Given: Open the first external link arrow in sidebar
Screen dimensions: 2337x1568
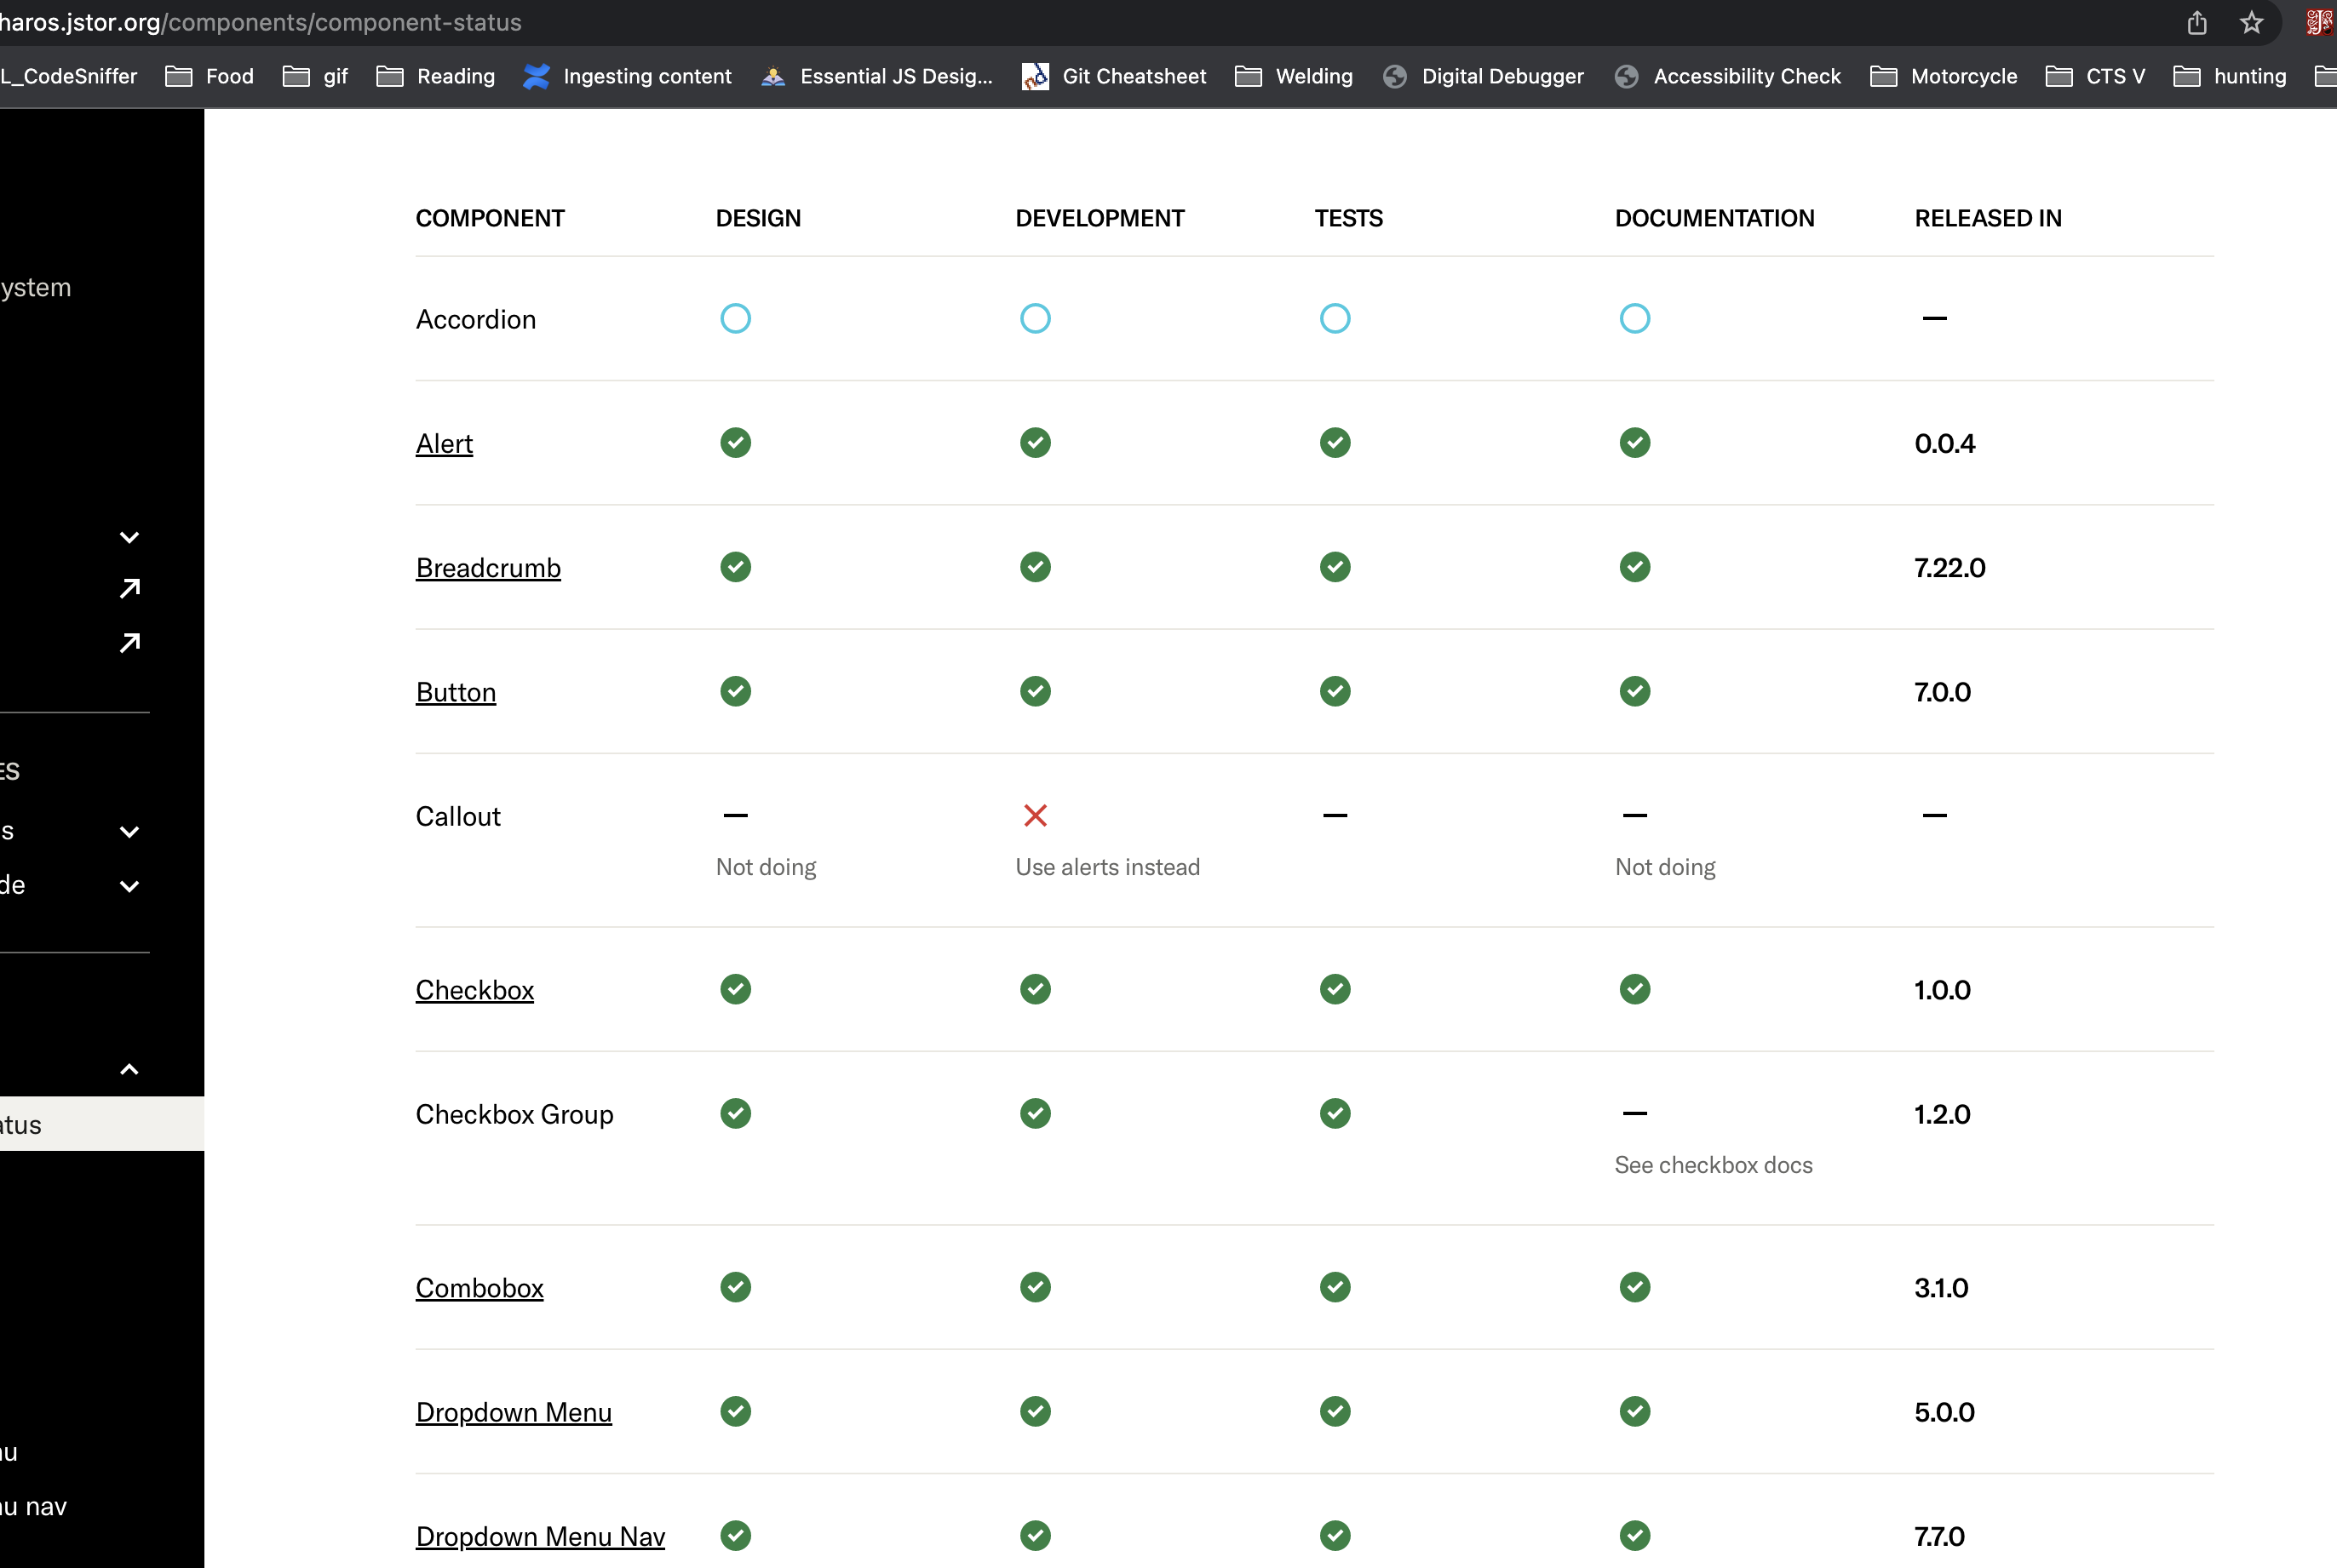Looking at the screenshot, I should [129, 588].
